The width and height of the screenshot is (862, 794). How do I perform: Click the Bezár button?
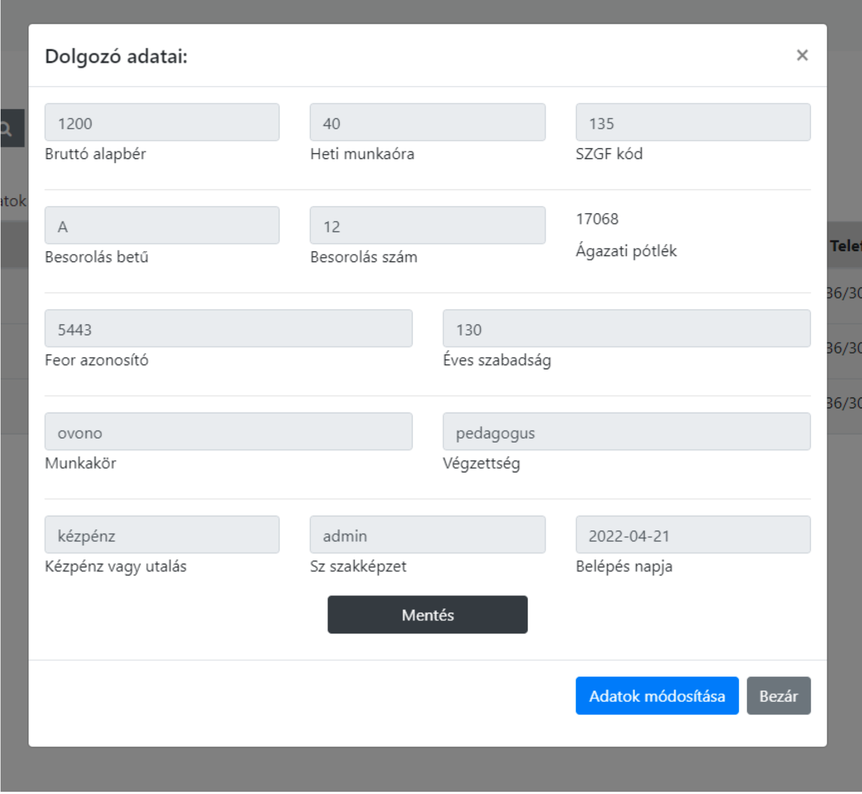coord(778,696)
